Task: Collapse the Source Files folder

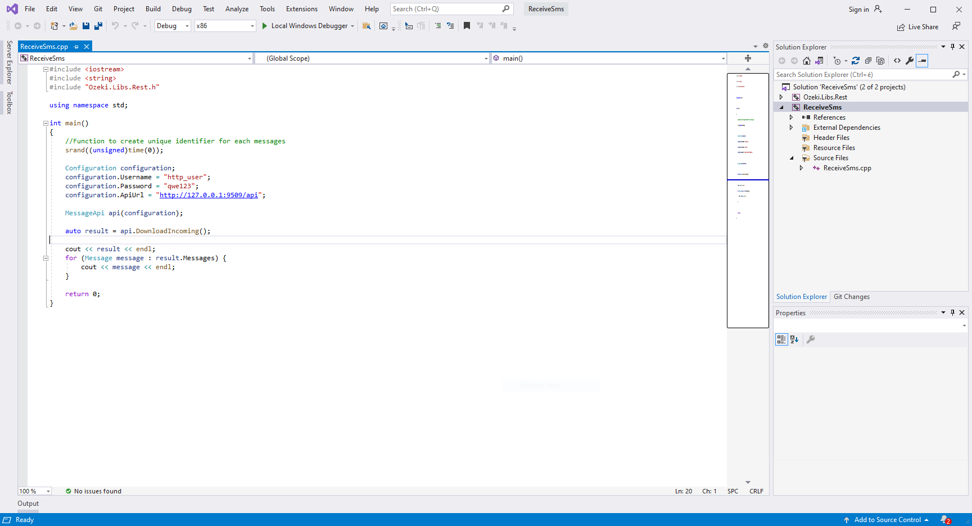Action: tap(792, 158)
